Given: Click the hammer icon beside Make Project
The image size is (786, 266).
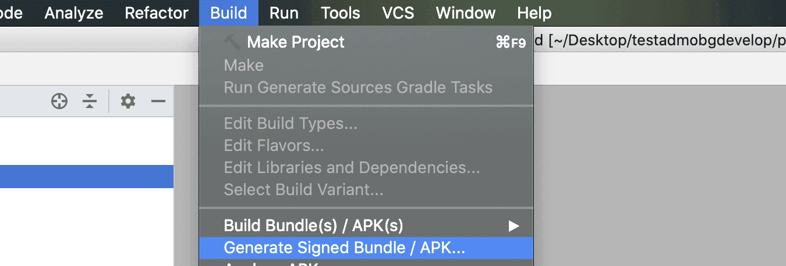Looking at the screenshot, I should [x=232, y=42].
